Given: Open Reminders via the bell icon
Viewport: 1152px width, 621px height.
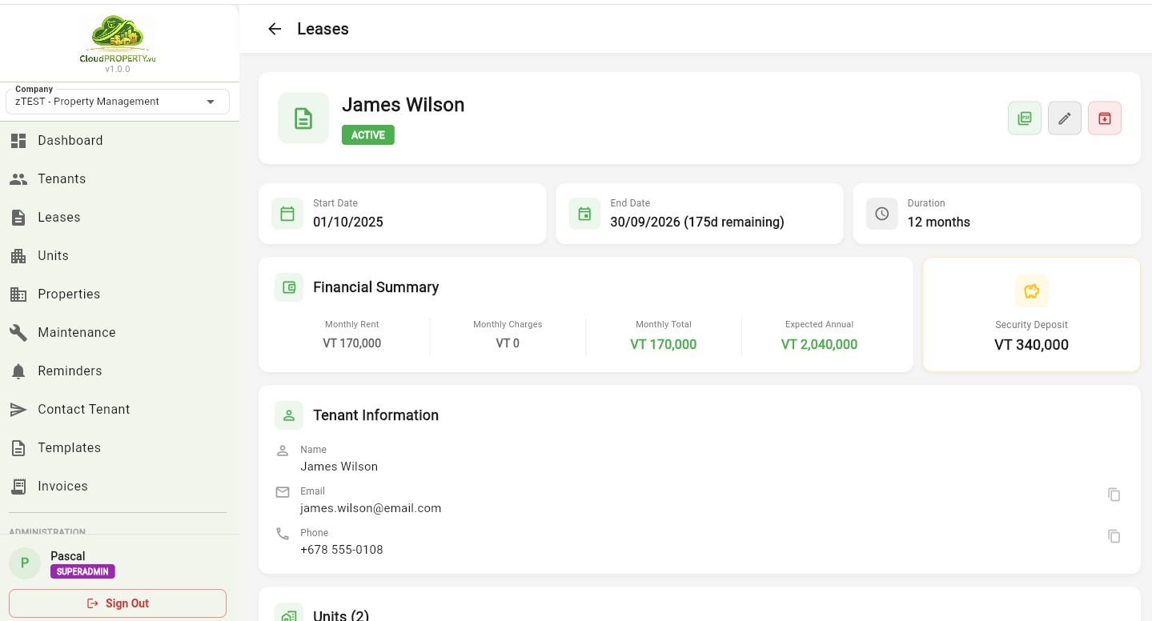Looking at the screenshot, I should point(18,371).
